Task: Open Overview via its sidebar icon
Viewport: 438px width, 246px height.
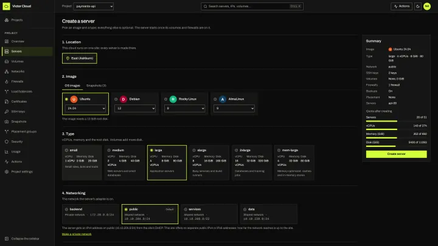Action: [x=7, y=41]
